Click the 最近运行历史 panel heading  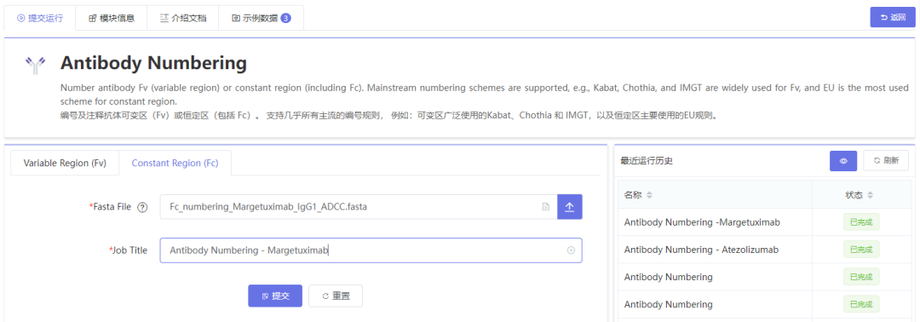point(646,161)
